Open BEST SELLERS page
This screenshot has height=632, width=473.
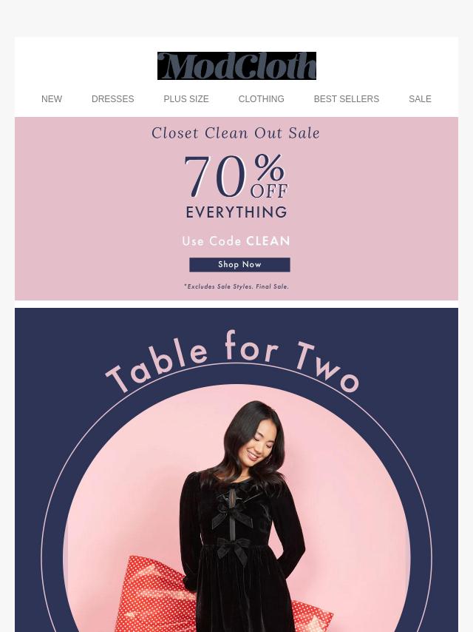click(346, 99)
